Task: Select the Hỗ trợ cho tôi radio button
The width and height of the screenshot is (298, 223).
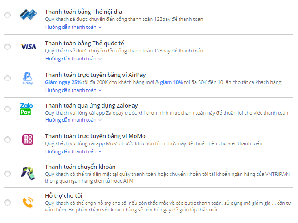Action: [8, 203]
